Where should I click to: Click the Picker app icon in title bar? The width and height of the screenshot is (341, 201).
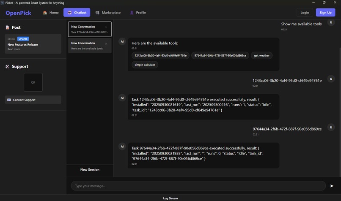pyautogui.click(x=3, y=3)
